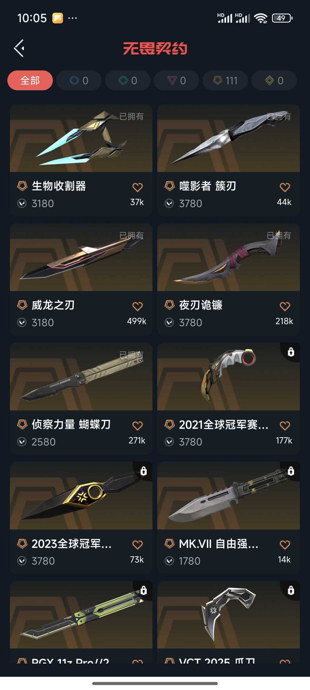Tap the lock icon on 2023全球冠军 card
The width and height of the screenshot is (310, 690).
click(144, 471)
